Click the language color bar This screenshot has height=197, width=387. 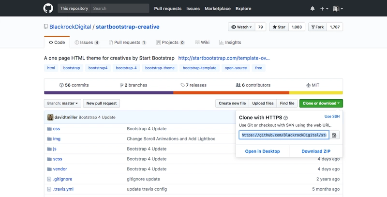[x=193, y=92]
